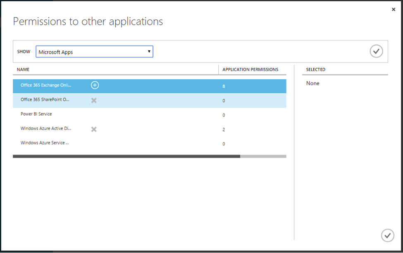
Task: Click the horizontal scrollbar below the app list
Action: (x=150, y=156)
